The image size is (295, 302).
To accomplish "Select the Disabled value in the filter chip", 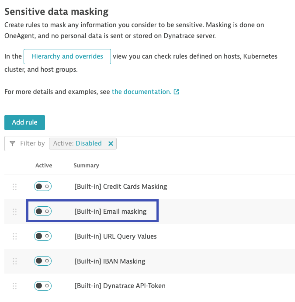I will point(89,143).
